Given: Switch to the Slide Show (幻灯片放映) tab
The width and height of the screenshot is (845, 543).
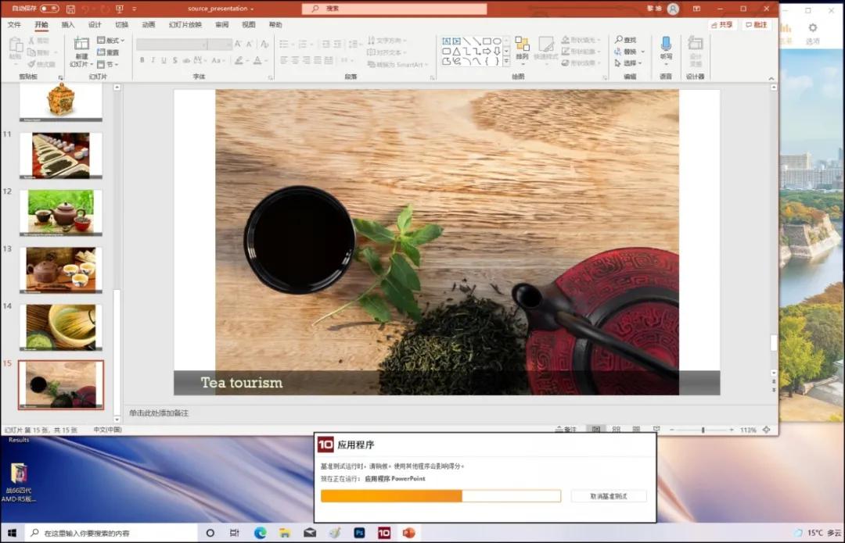Looking at the screenshot, I should click(x=185, y=25).
